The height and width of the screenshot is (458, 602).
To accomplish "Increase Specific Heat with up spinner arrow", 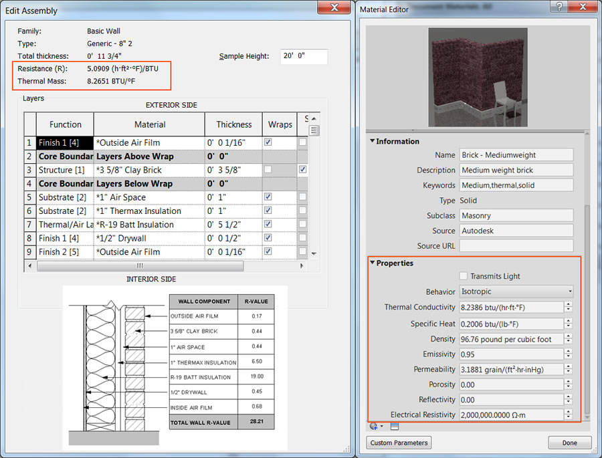I will [569, 320].
